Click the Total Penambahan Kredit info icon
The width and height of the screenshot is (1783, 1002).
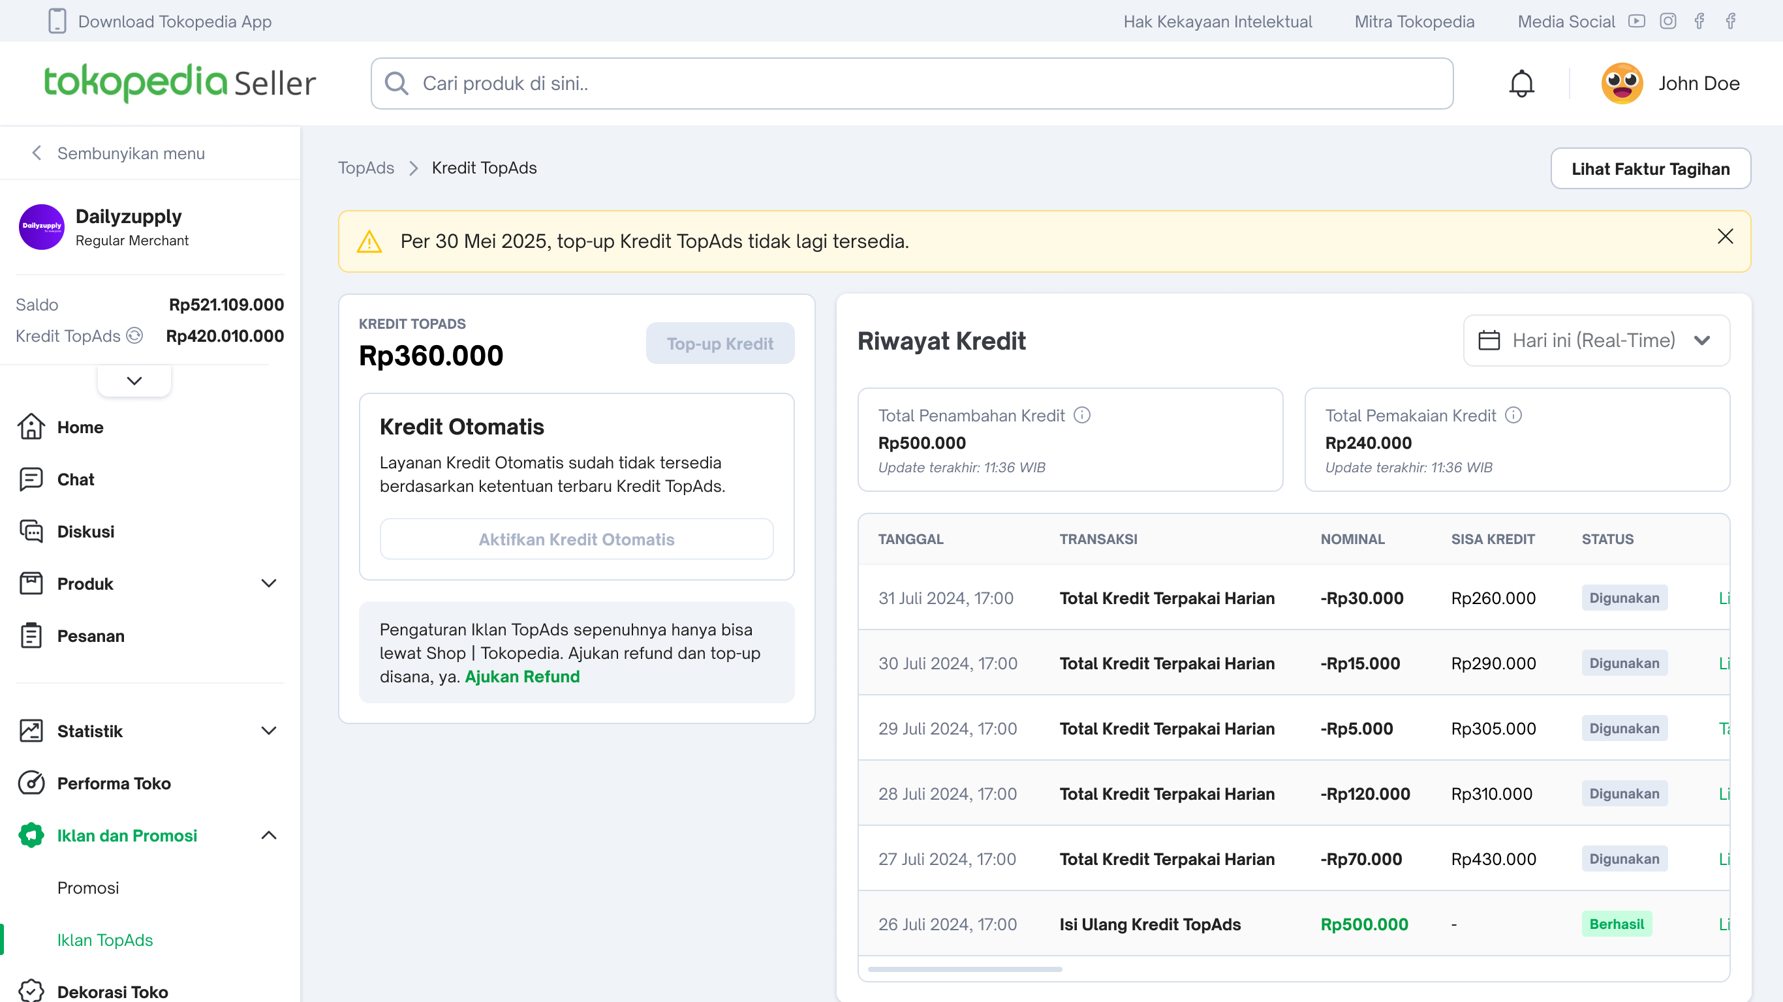[x=1081, y=415]
